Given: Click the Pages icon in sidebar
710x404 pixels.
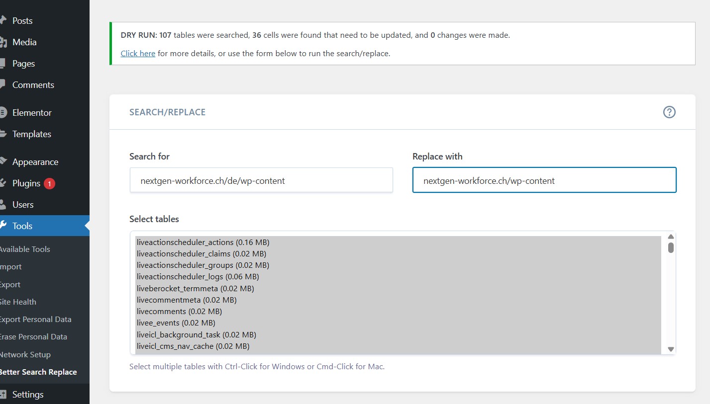Looking at the screenshot, I should pyautogui.click(x=2, y=64).
